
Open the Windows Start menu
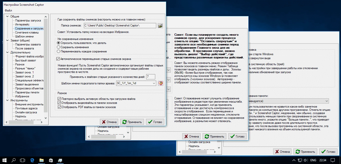coord(5,160)
